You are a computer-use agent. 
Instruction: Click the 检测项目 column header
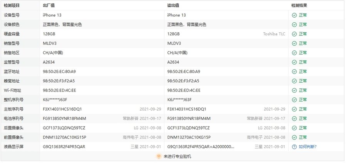click(x=12, y=6)
